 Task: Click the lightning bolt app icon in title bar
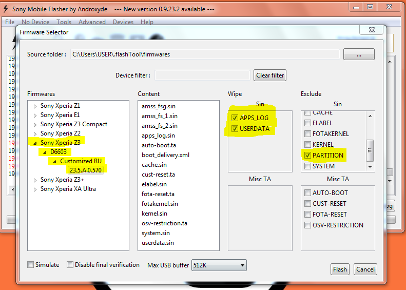6,9
